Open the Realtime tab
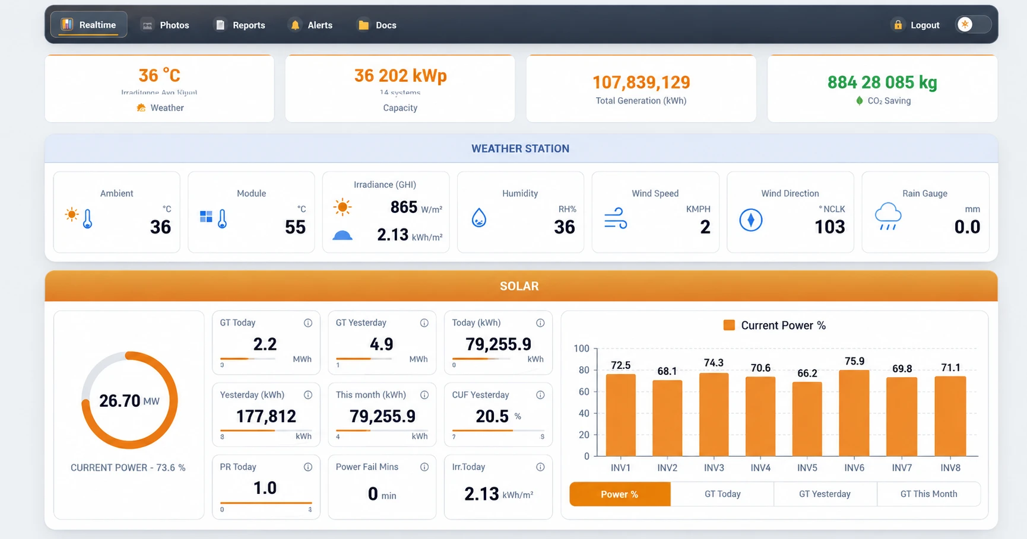Image resolution: width=1027 pixels, height=539 pixels. [88, 24]
